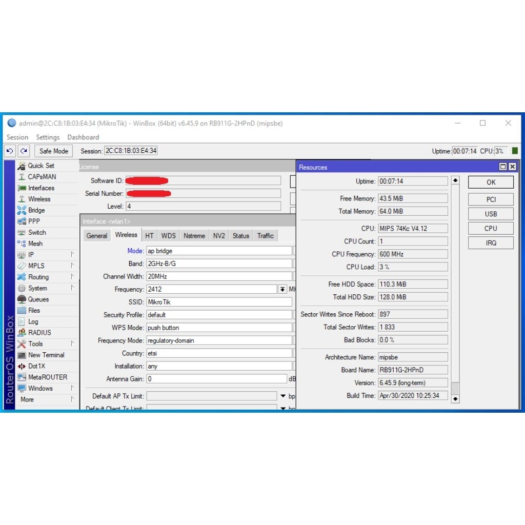This screenshot has height=525, width=525.
Task: Click the Resources scrollbar up arrow
Action: coord(455,180)
